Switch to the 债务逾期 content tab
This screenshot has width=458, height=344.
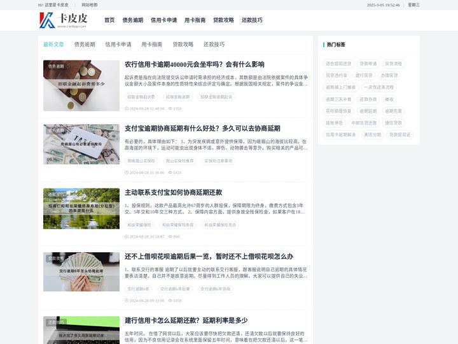pyautogui.click(x=85, y=45)
